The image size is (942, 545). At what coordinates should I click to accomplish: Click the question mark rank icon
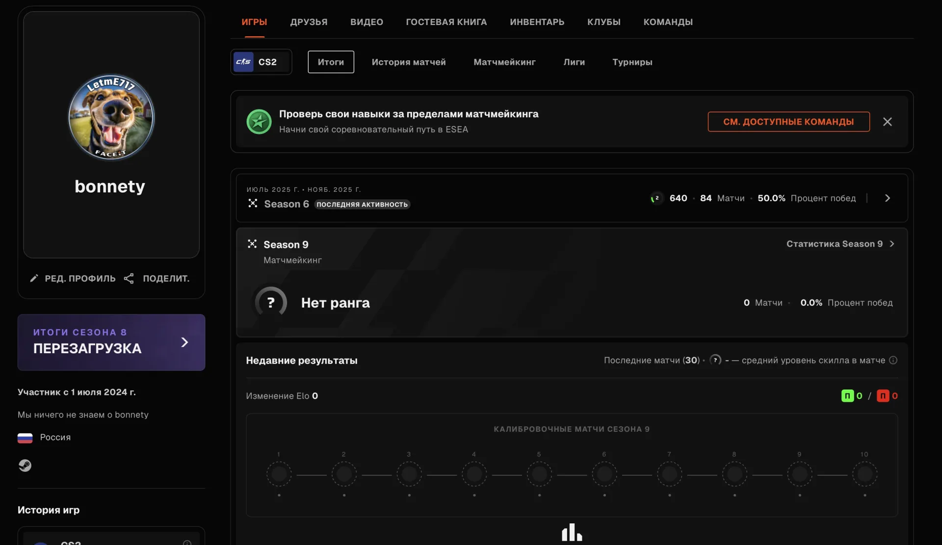coord(271,303)
